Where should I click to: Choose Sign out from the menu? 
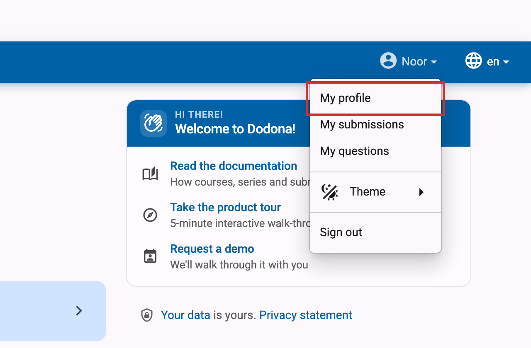375,232
